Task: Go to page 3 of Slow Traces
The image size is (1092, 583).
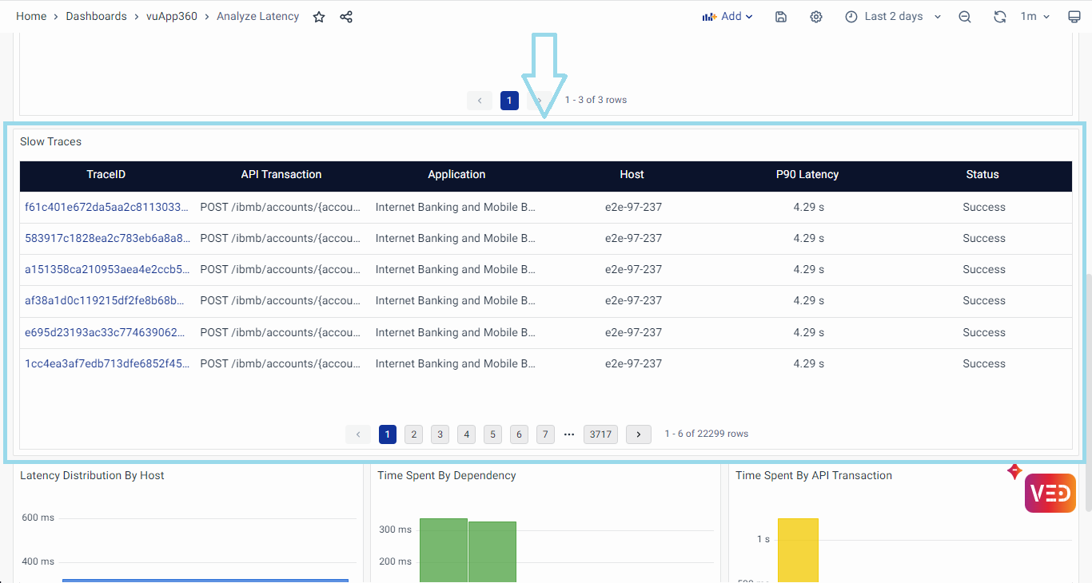Action: coord(440,434)
